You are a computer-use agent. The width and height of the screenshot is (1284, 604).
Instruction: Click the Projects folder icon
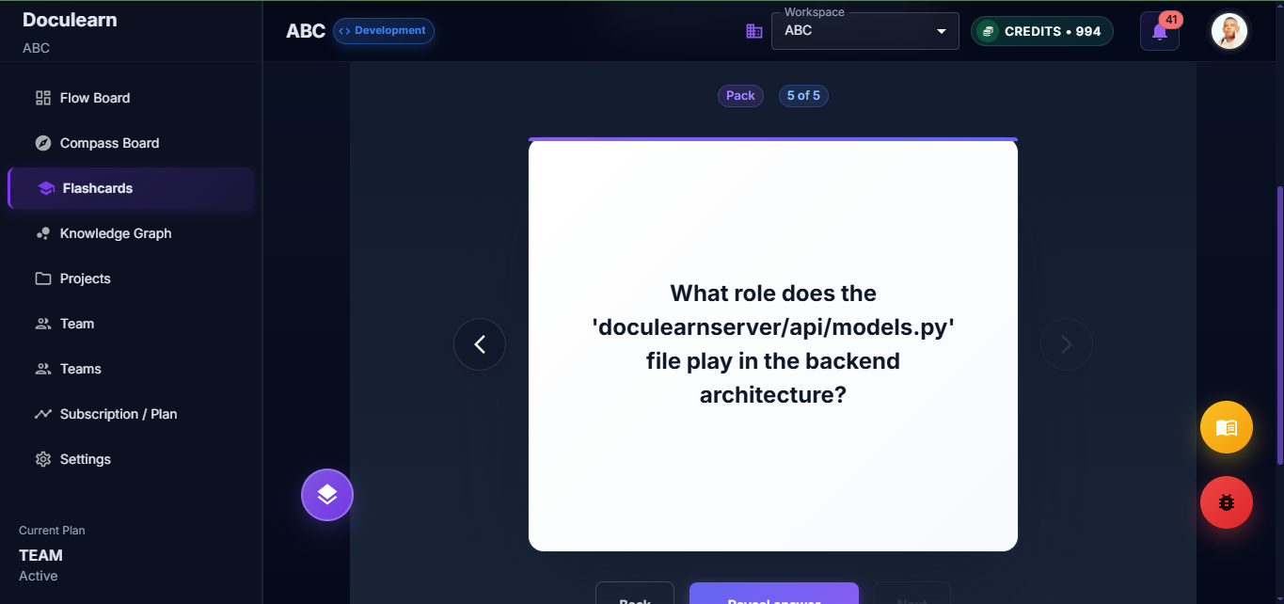[x=43, y=278]
